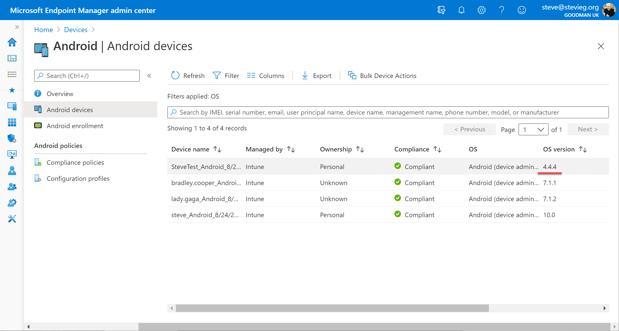
Task: Open the Home icon in the left sidebar
Action: (12, 42)
